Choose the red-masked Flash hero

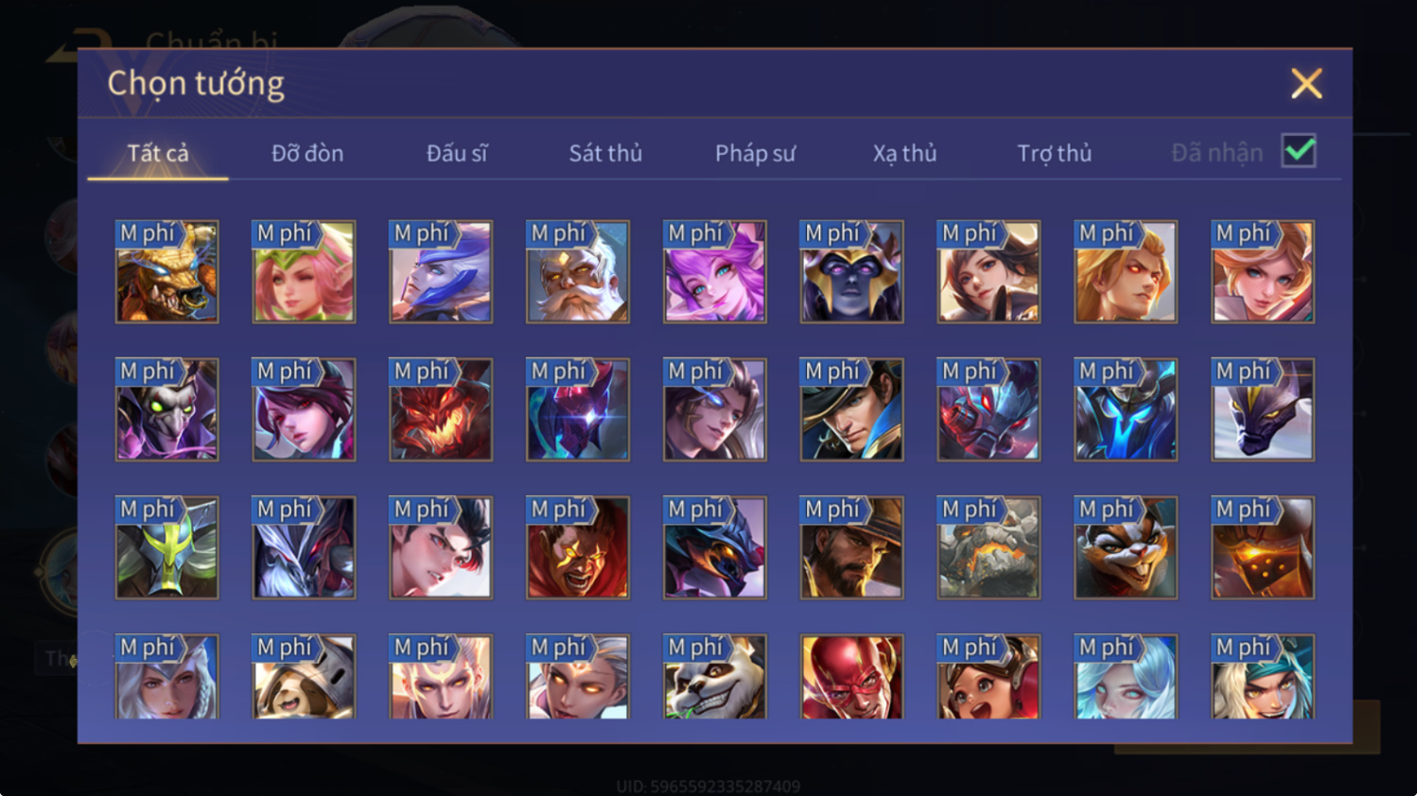point(851,677)
